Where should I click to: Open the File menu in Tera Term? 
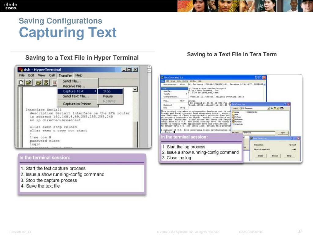[x=163, y=81]
